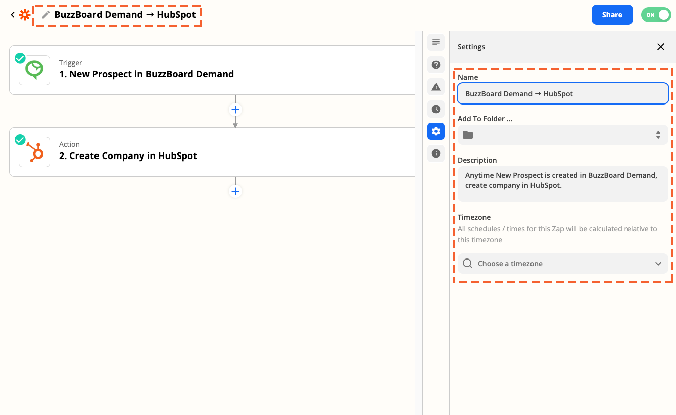
Task: Open the HubSpot action app icon
Action: tap(34, 152)
